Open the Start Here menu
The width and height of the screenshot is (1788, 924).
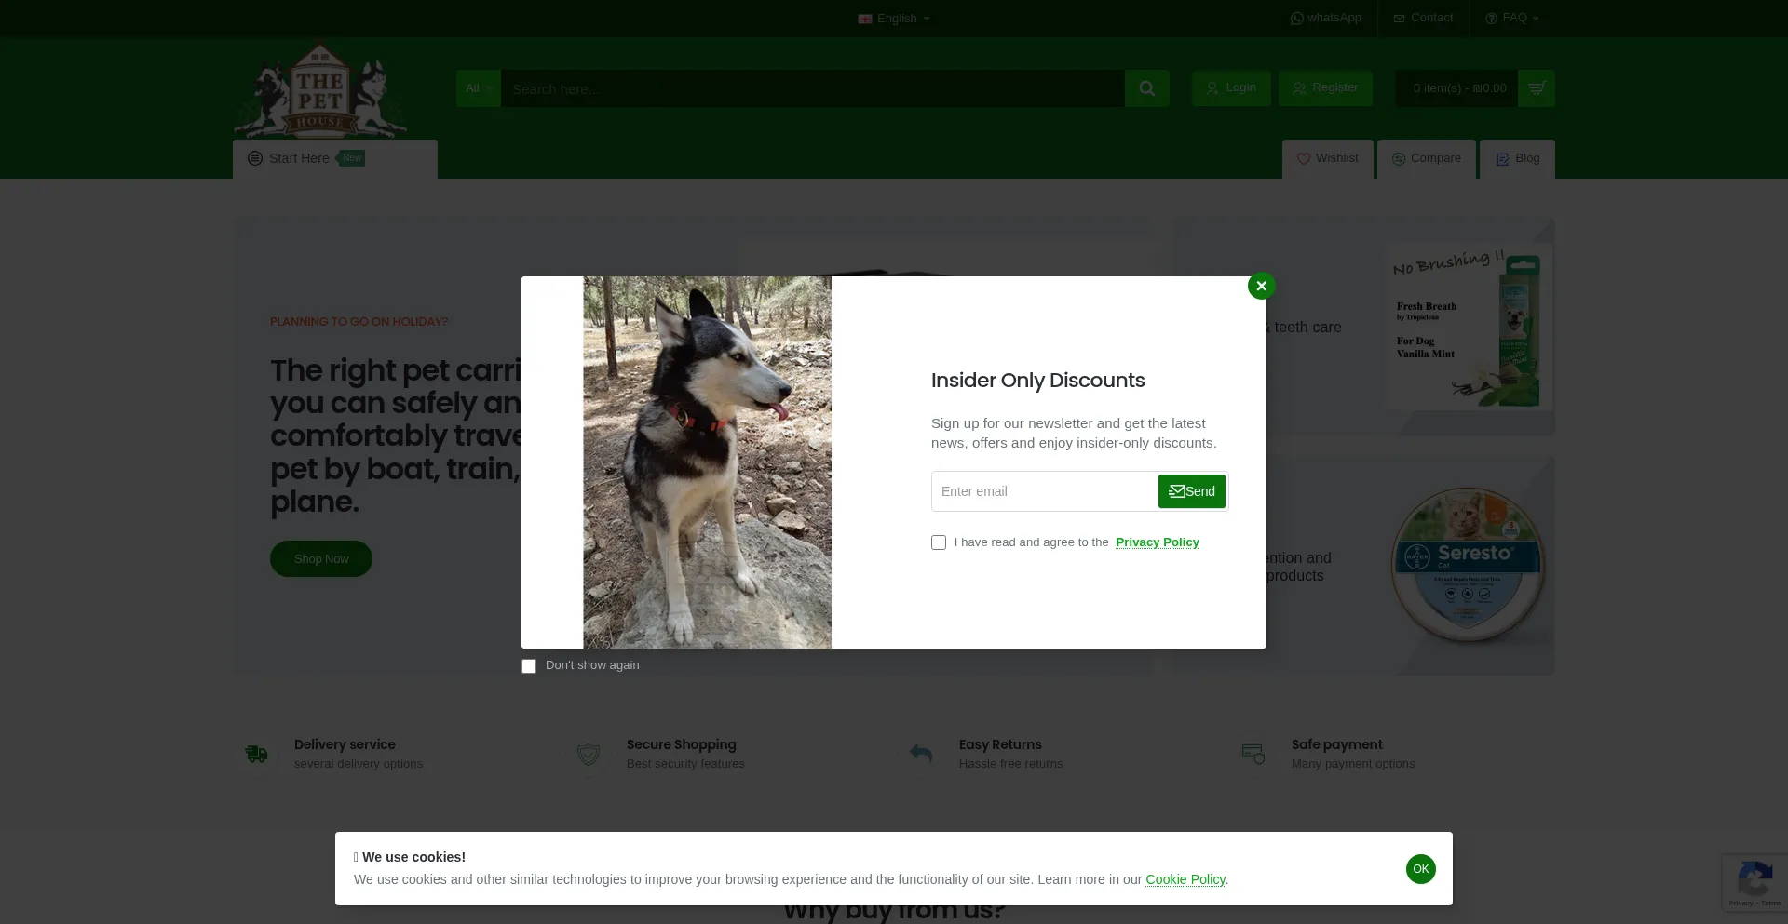[x=299, y=158]
